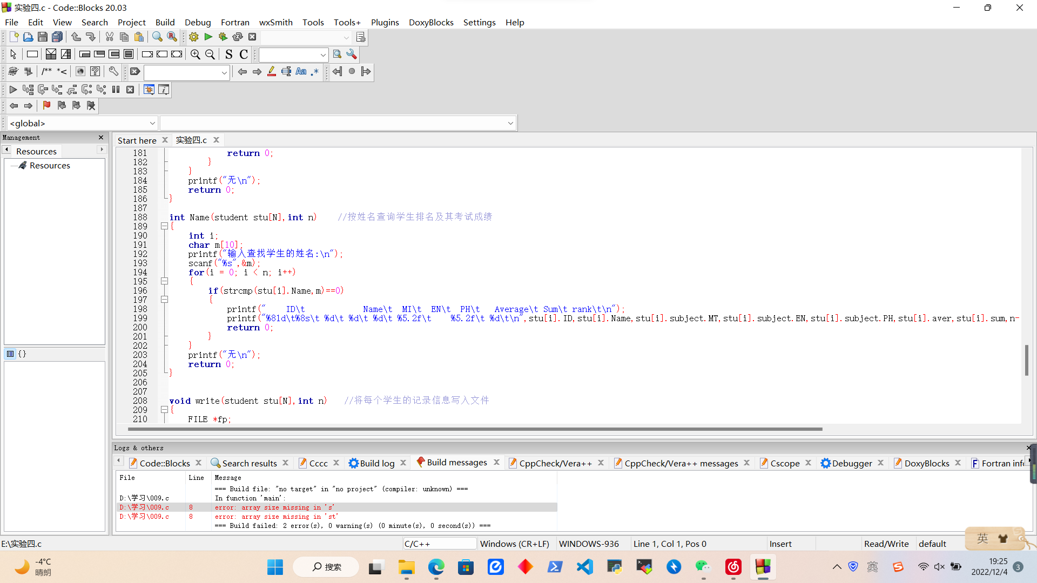Click the Build (gear) toolbar icon
Screen dimensions: 1037x583
click(194, 37)
